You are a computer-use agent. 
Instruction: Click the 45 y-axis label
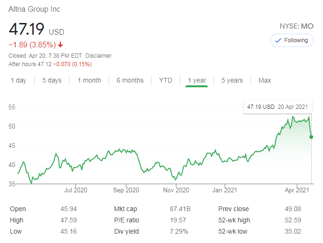[12, 145]
